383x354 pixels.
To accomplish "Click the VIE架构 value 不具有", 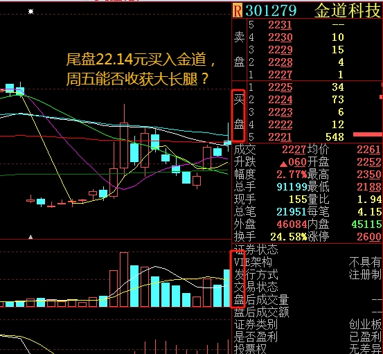I will coord(365,262).
